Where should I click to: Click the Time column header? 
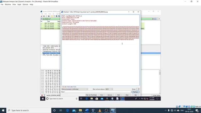click(x=48, y=21)
